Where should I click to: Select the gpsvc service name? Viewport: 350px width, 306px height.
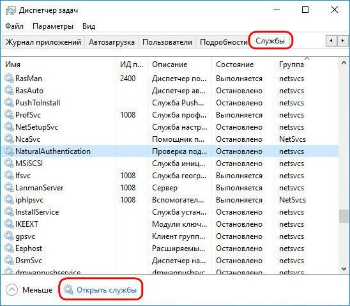pyautogui.click(x=25, y=236)
